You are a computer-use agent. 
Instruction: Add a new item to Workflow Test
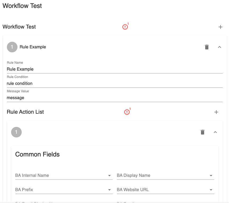221,27
